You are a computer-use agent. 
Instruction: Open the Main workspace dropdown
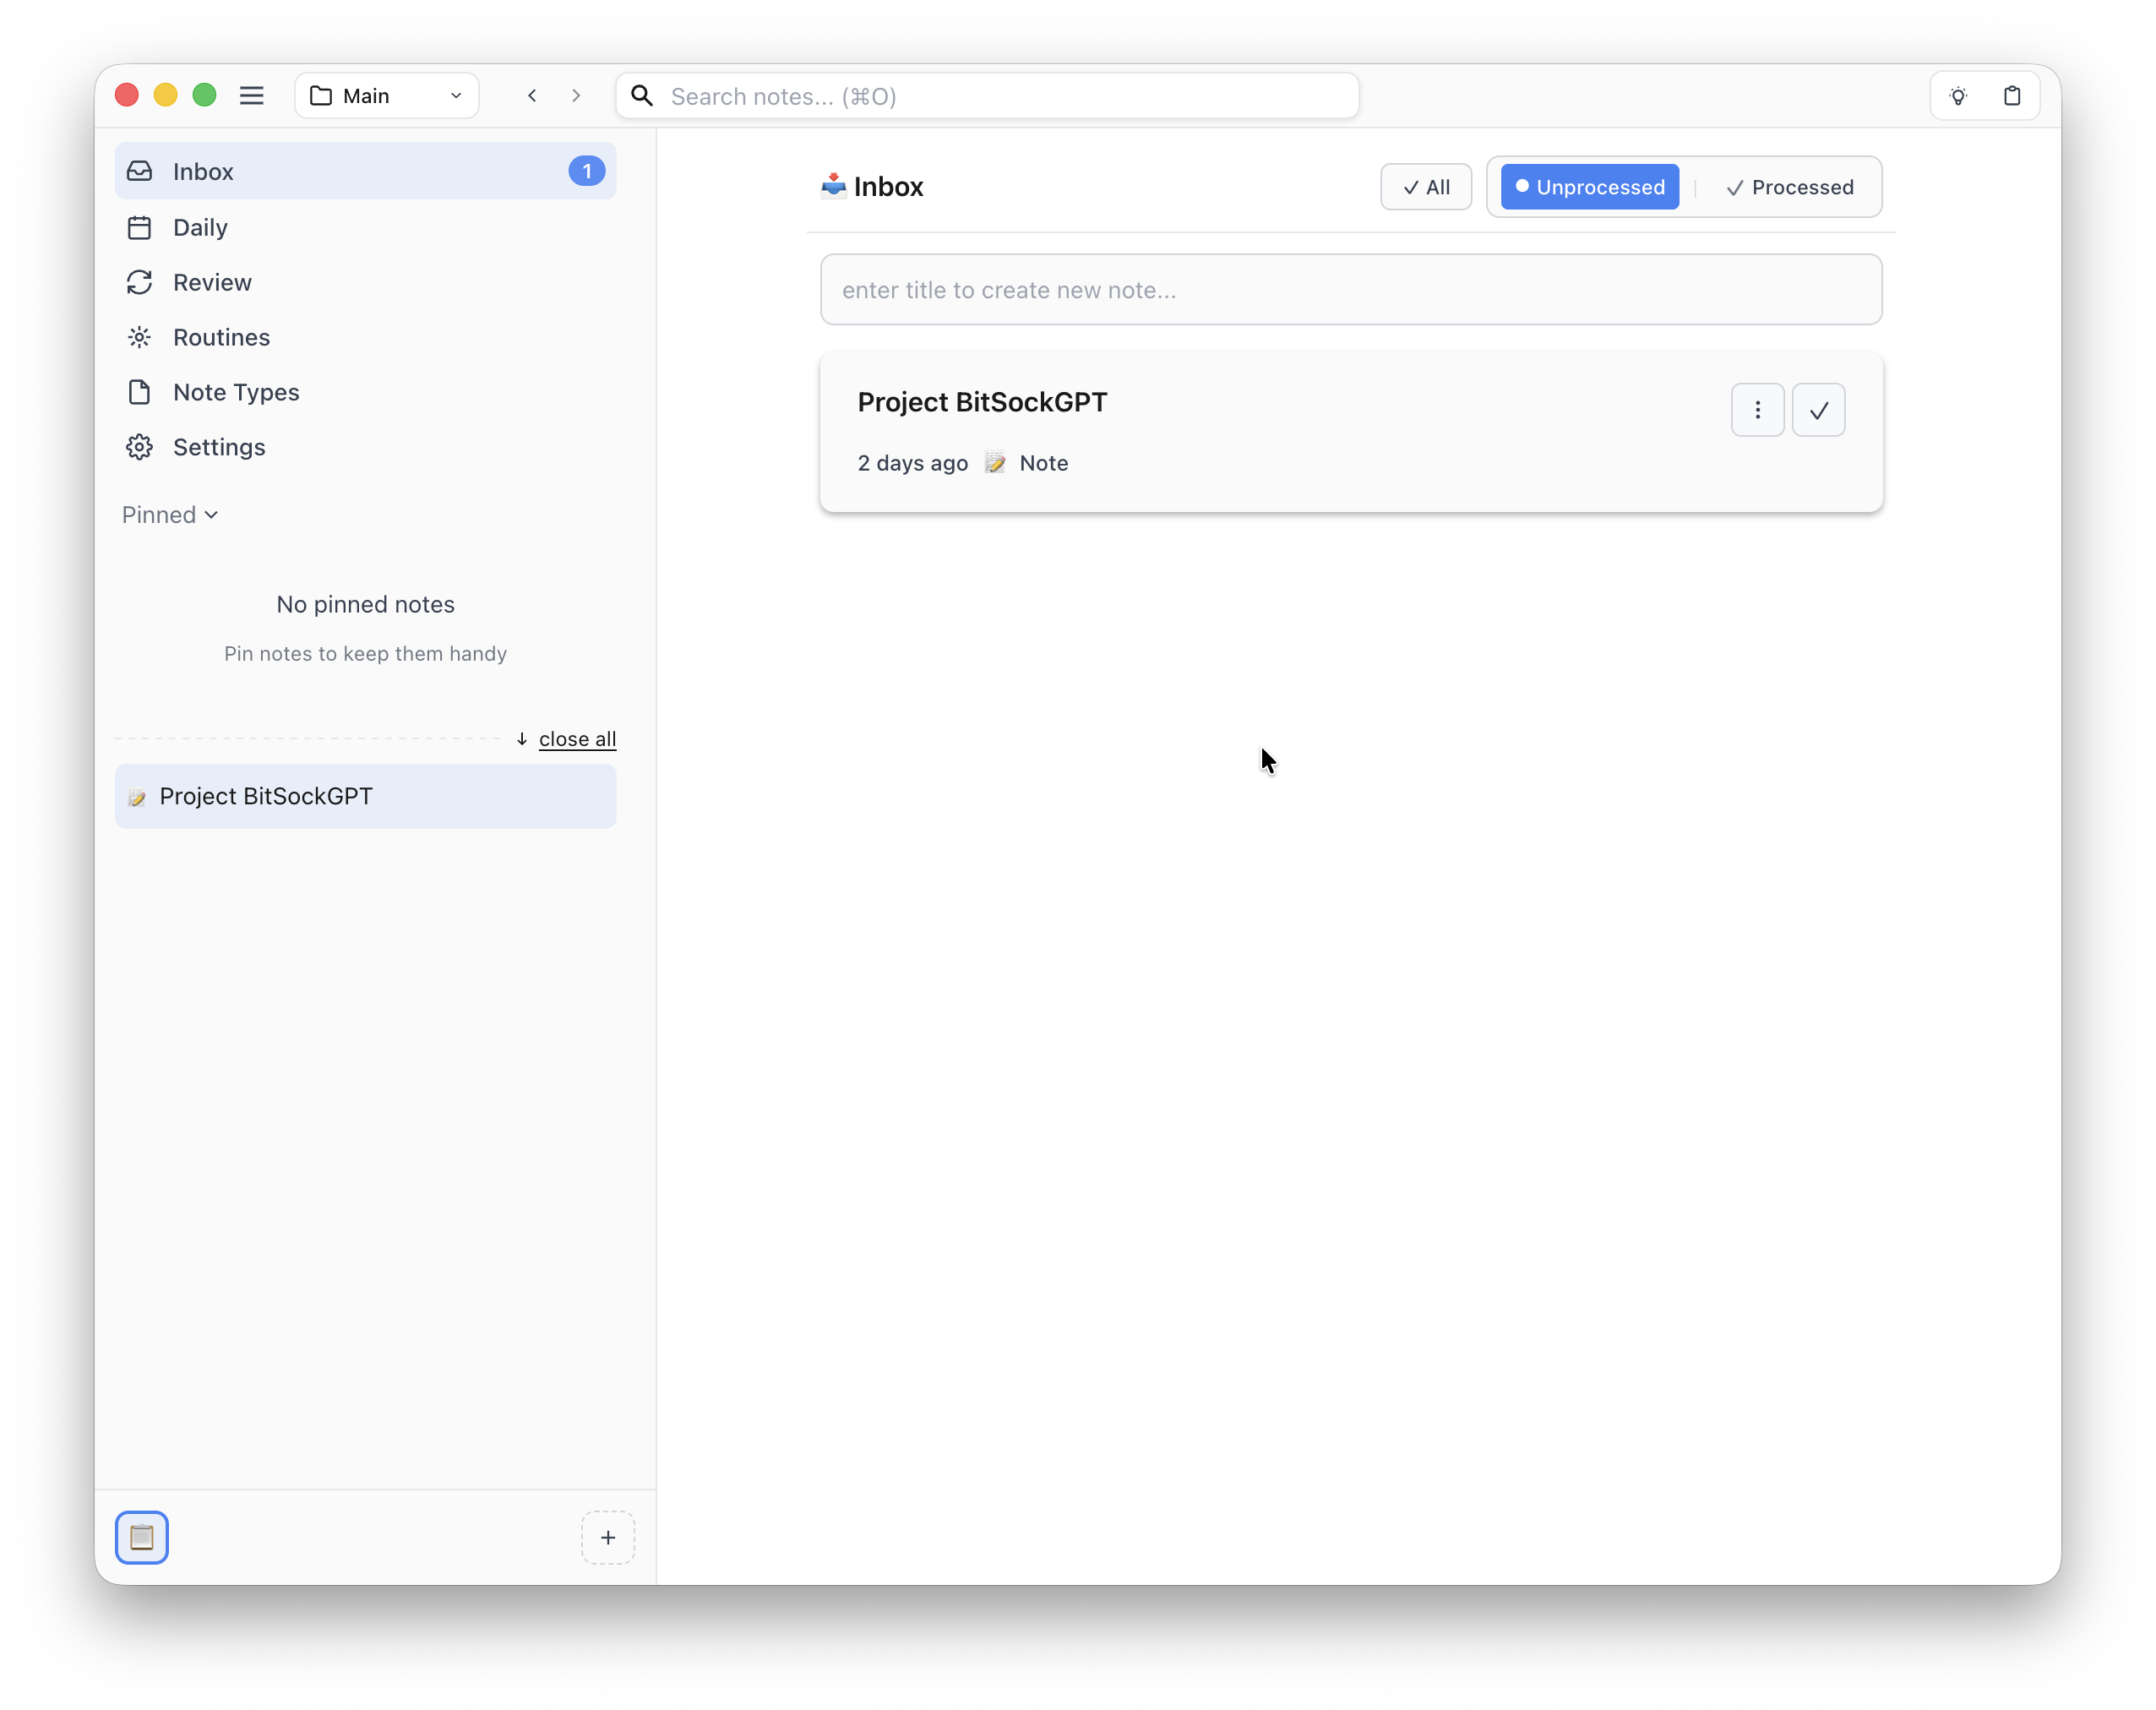386,95
